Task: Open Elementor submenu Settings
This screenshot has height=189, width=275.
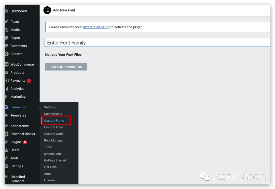Action: click(x=50, y=107)
